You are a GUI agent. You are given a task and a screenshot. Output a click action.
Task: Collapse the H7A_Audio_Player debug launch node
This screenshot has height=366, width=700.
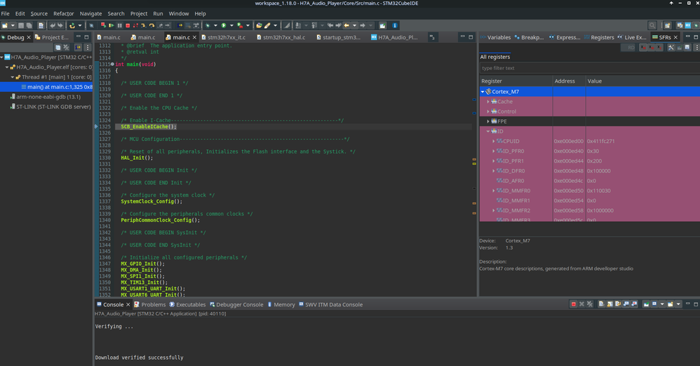[2, 57]
